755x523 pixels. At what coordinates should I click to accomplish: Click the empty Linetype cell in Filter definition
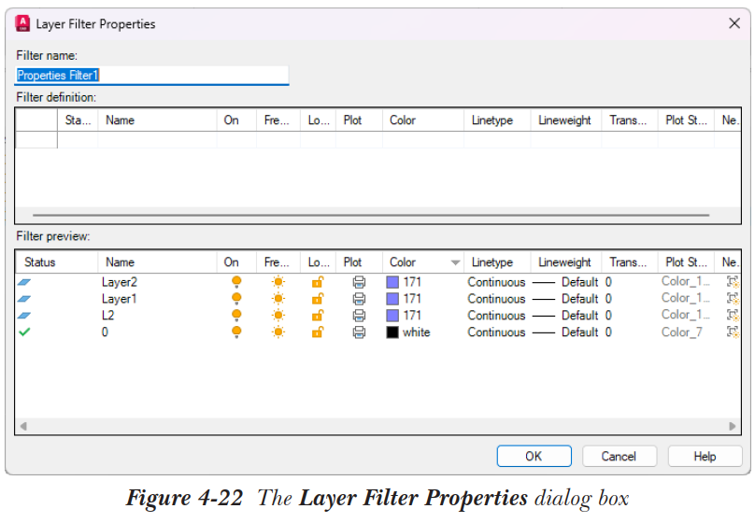pyautogui.click(x=497, y=139)
